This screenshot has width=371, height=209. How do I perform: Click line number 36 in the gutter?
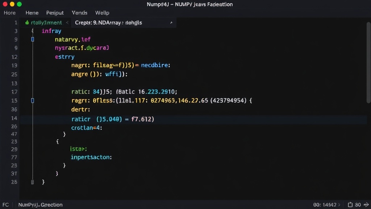(x=14, y=110)
